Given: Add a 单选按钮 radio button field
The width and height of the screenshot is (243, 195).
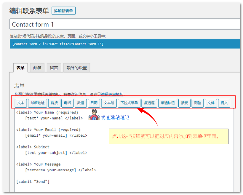Looking at the screenshot, I should click(167, 103).
